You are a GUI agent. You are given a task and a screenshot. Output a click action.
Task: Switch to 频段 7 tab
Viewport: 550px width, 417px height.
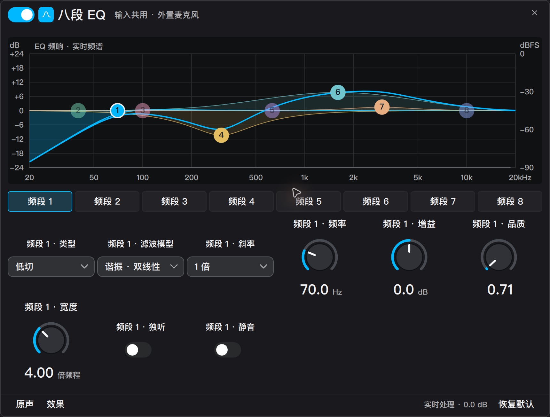coord(443,201)
